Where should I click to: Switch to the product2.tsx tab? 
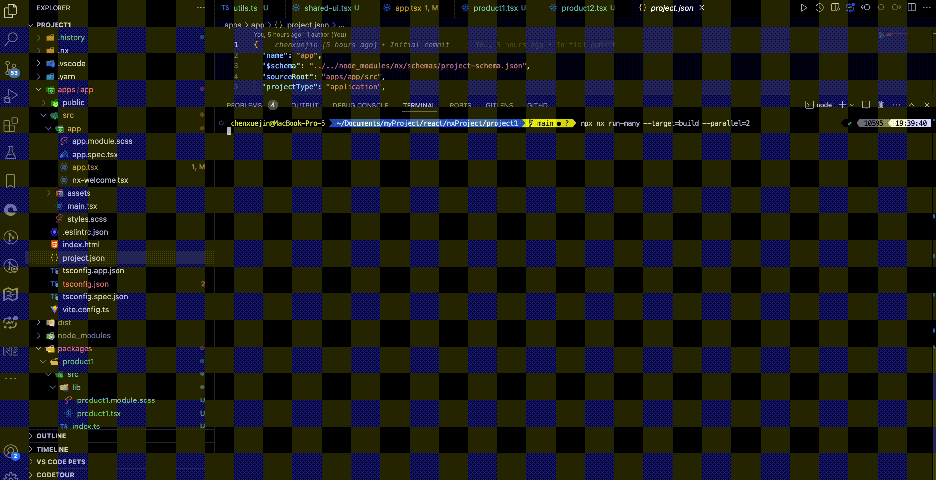(x=584, y=8)
